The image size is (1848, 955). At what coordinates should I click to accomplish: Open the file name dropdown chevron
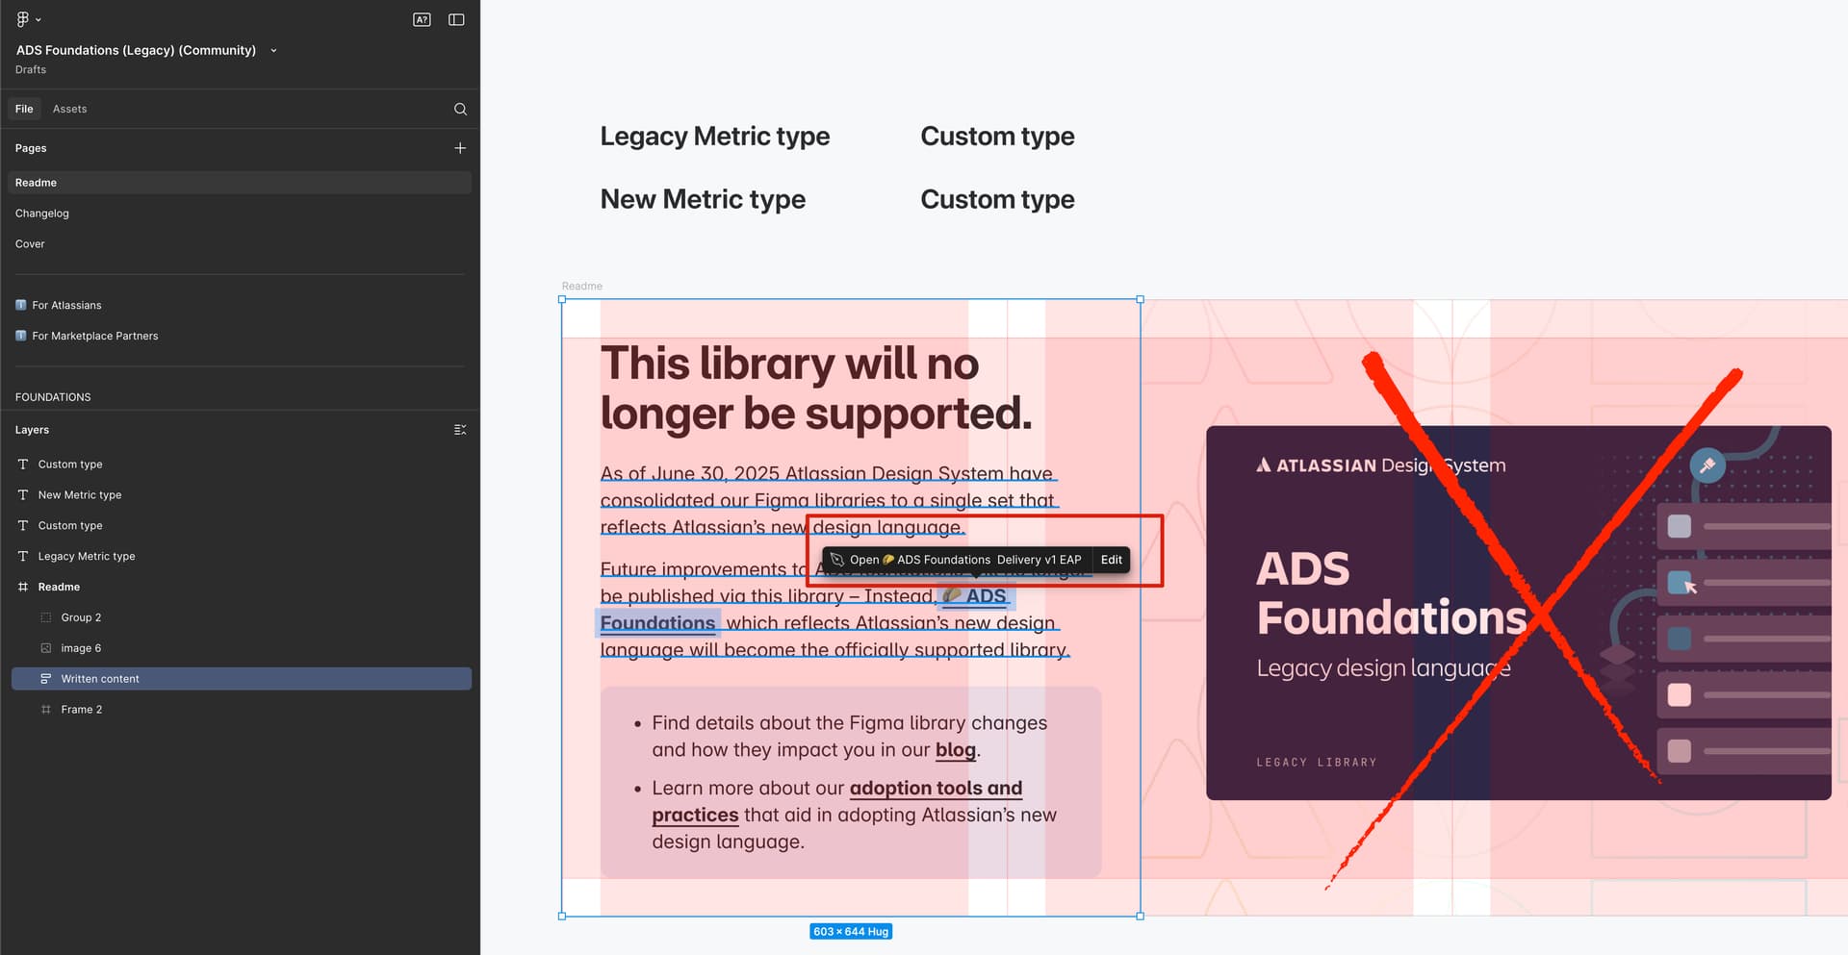point(273,50)
